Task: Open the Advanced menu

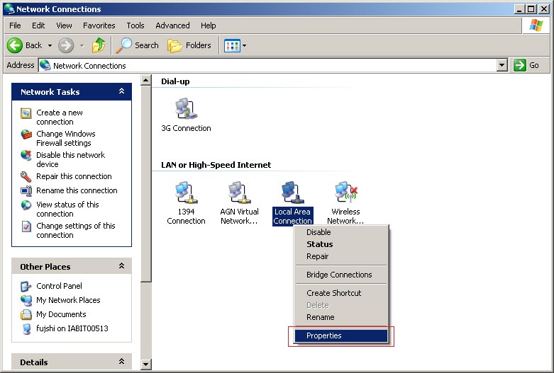Action: coord(172,25)
